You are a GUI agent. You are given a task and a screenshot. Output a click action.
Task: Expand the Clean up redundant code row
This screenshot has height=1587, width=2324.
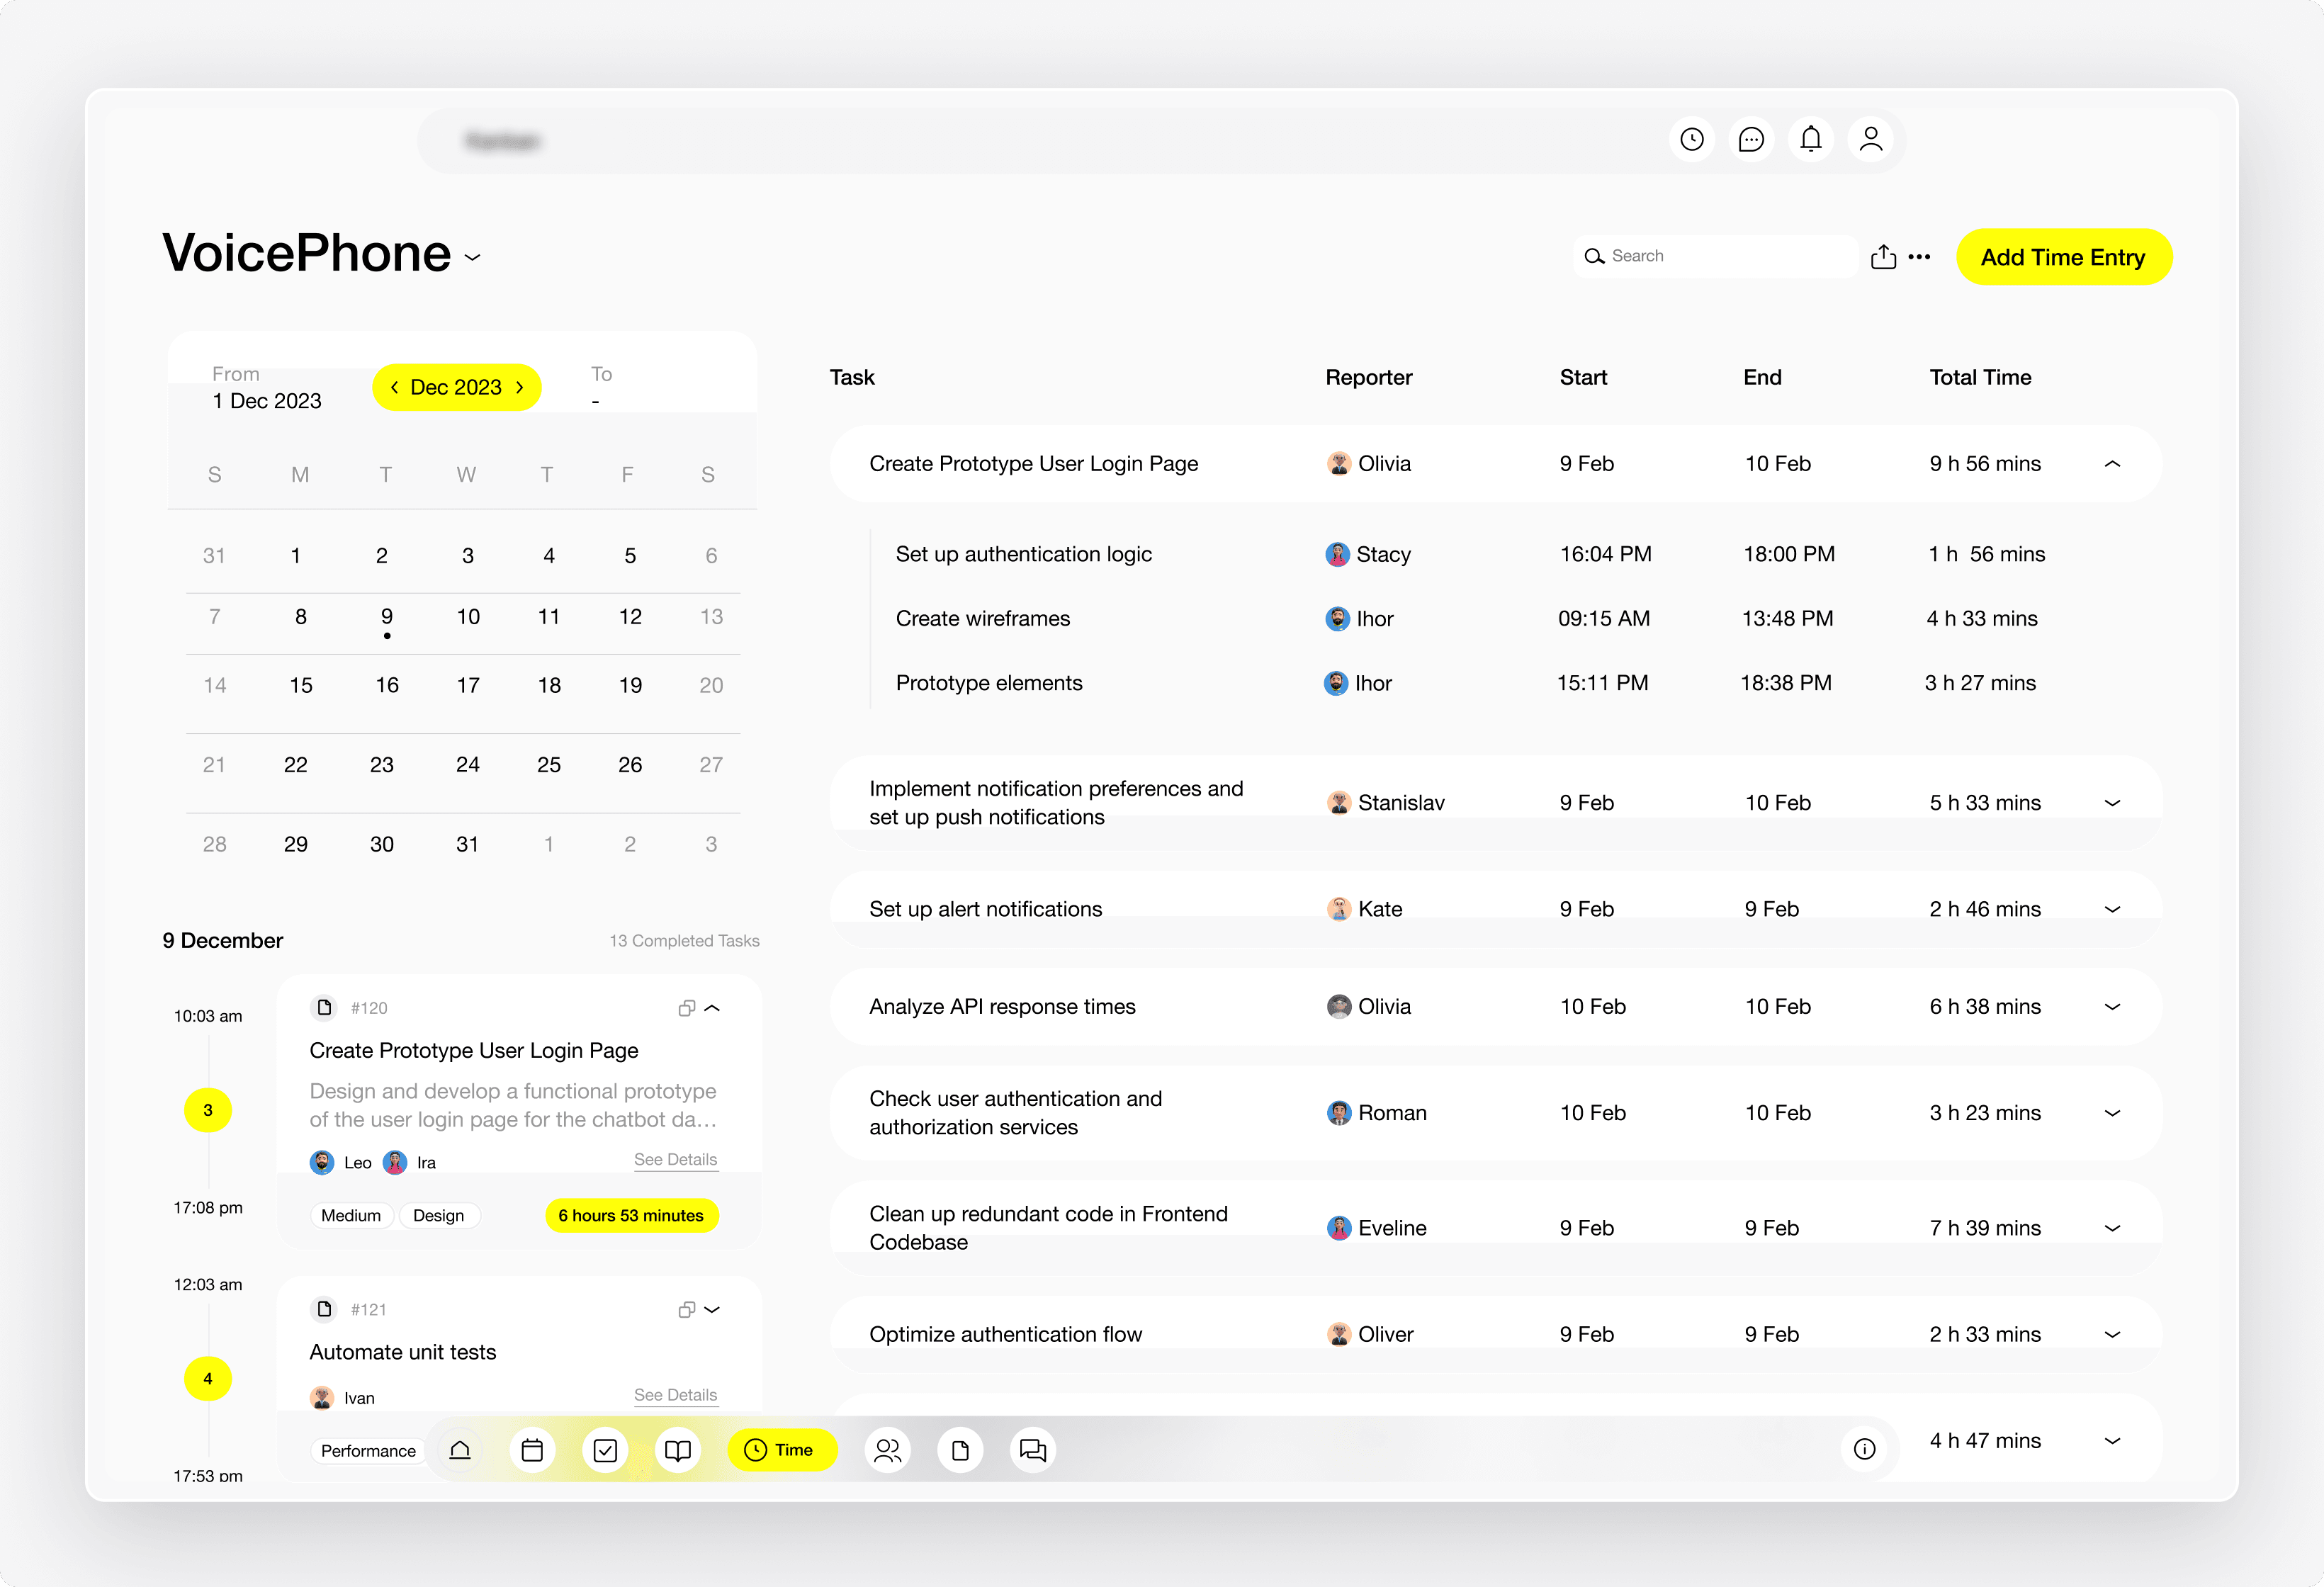pyautogui.click(x=2112, y=1228)
